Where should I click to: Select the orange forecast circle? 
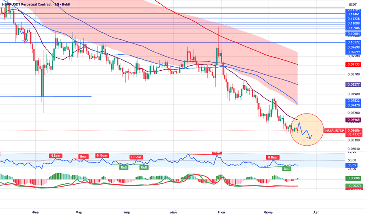point(307,130)
